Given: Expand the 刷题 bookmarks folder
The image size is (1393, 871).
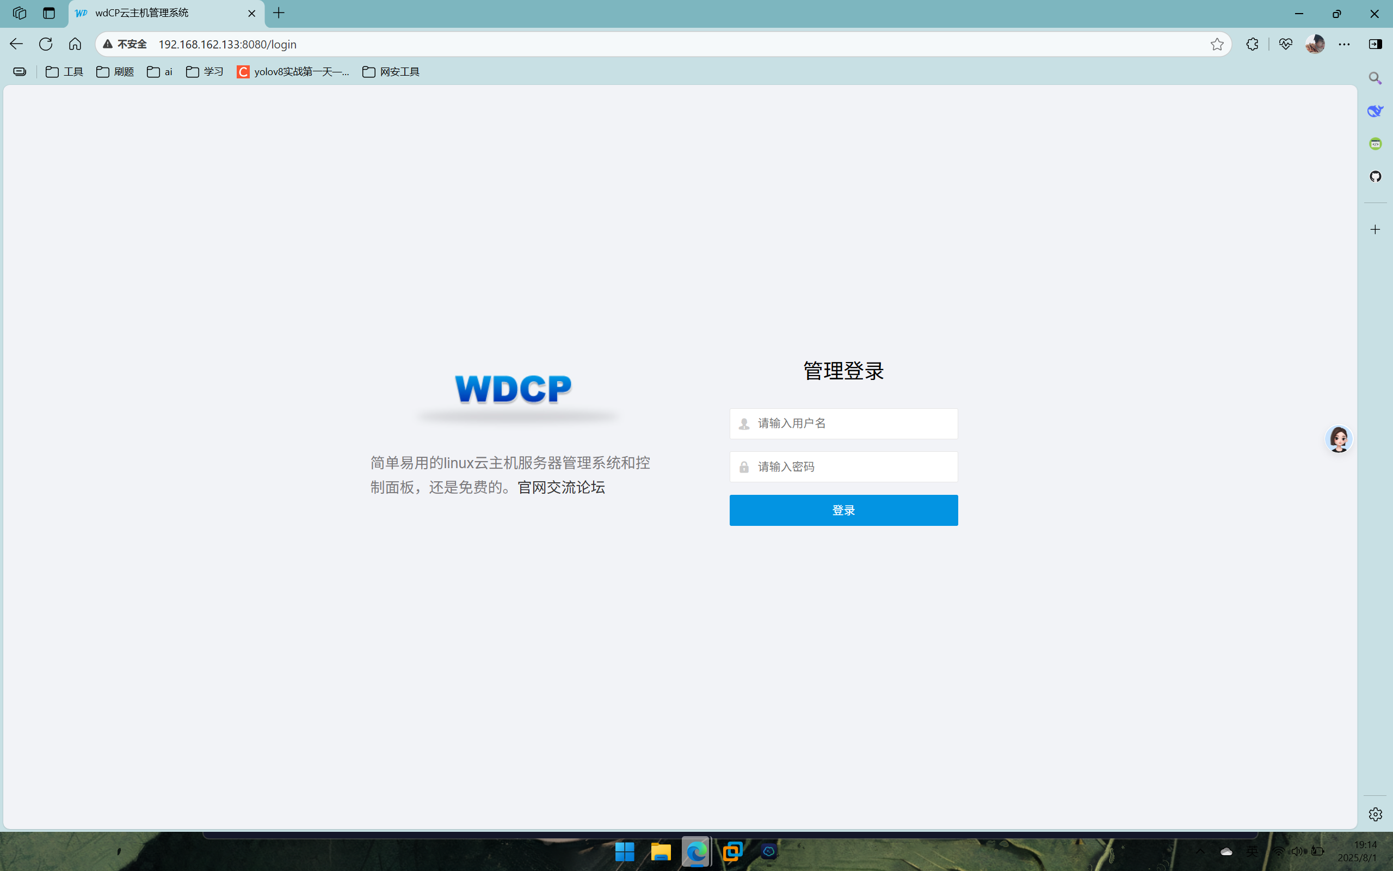Looking at the screenshot, I should [x=123, y=71].
